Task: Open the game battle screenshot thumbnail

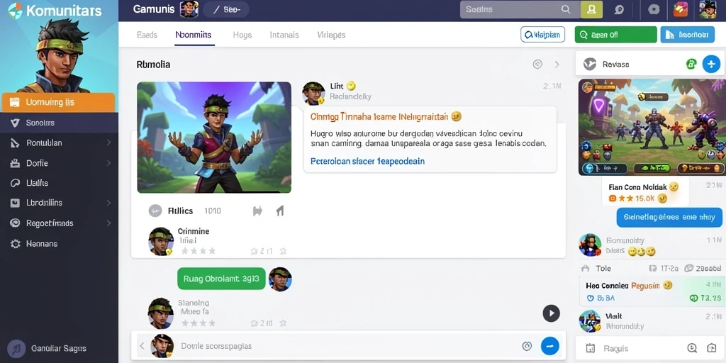Action: pos(652,127)
